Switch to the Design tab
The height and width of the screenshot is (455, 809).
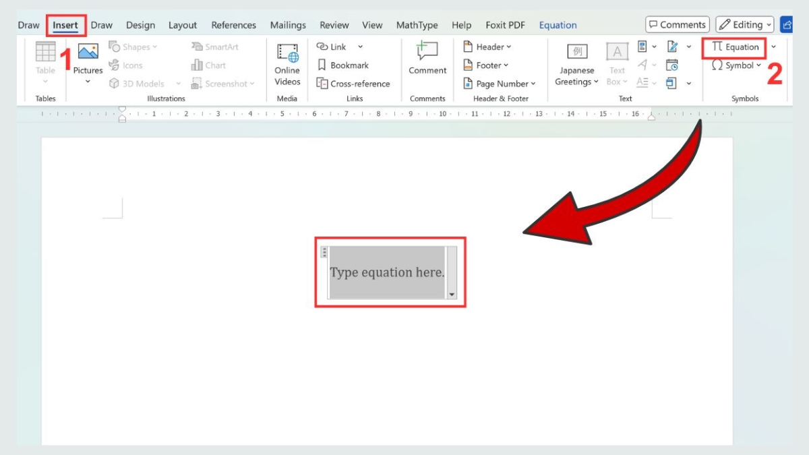pyautogui.click(x=140, y=25)
